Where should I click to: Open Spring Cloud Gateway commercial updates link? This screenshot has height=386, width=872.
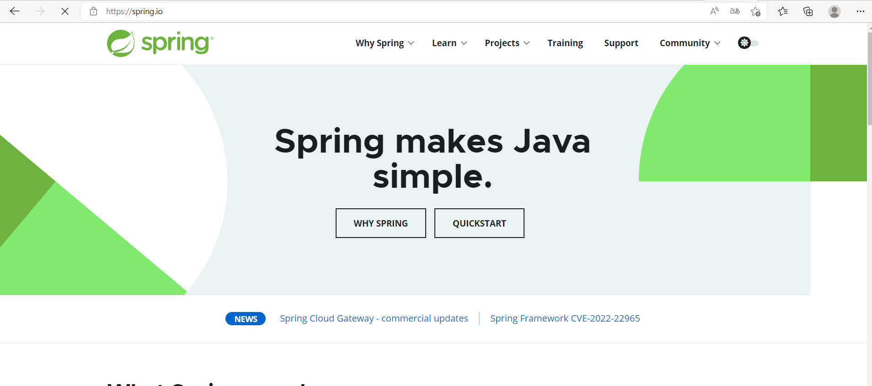point(374,318)
